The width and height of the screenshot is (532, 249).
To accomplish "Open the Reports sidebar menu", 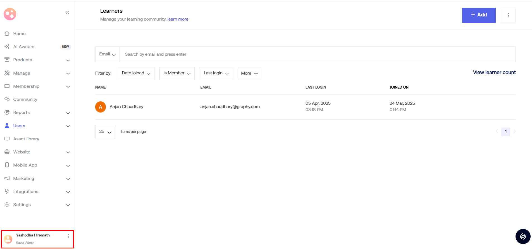I will click(22, 113).
